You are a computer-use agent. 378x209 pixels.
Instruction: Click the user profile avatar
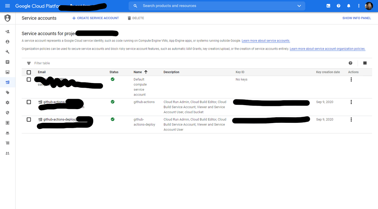tap(369, 6)
